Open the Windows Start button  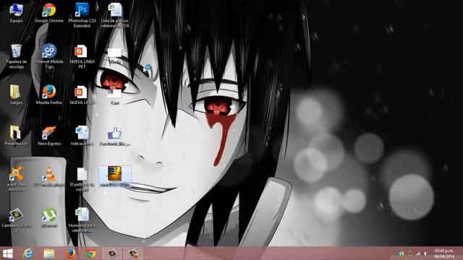(8, 253)
